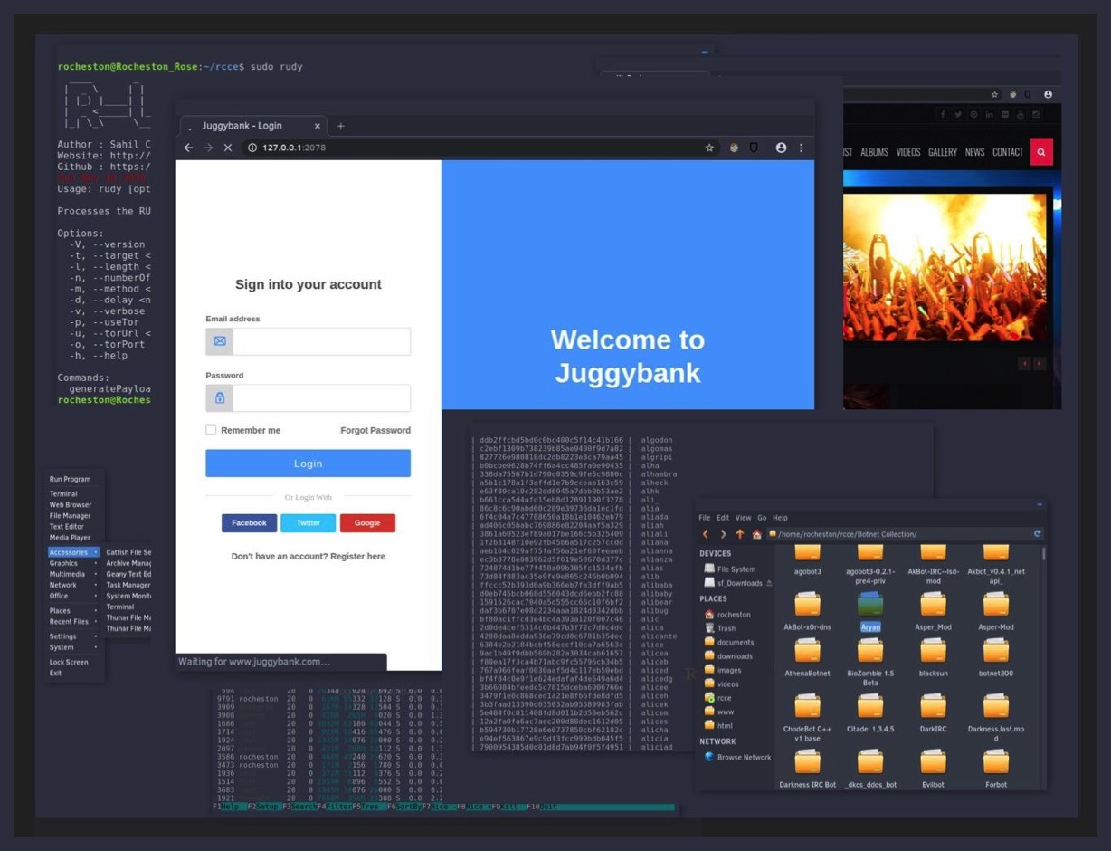
Task: Expand the Recent Files submenu
Action: pos(73,622)
